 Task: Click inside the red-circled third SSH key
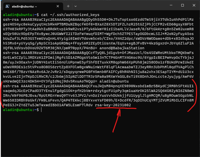tap(100, 95)
